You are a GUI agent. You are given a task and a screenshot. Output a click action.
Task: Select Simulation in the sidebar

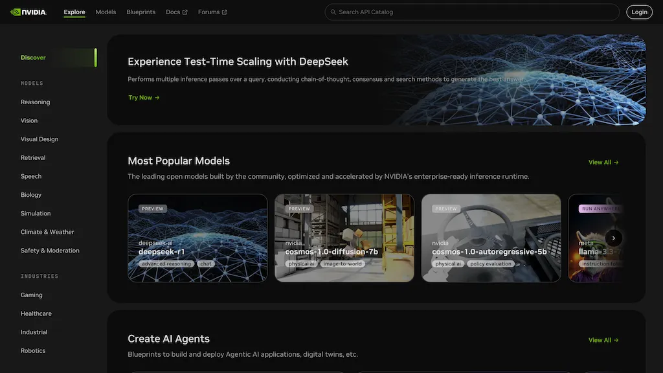pos(36,214)
